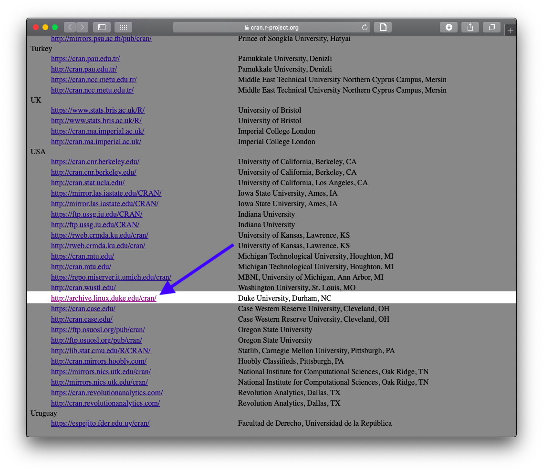Image resolution: width=543 pixels, height=472 pixels.
Task: Open http://cran.mirrors.hoobly.com/ link
Action: coord(99,361)
